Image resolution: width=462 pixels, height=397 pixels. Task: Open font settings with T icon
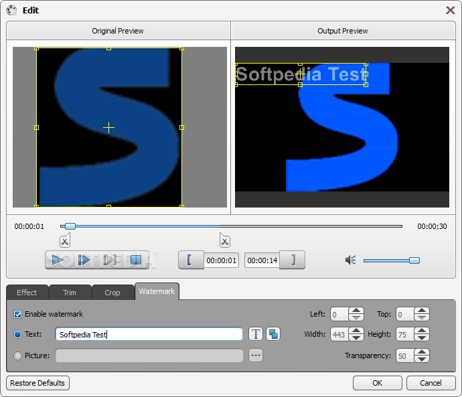click(x=256, y=334)
